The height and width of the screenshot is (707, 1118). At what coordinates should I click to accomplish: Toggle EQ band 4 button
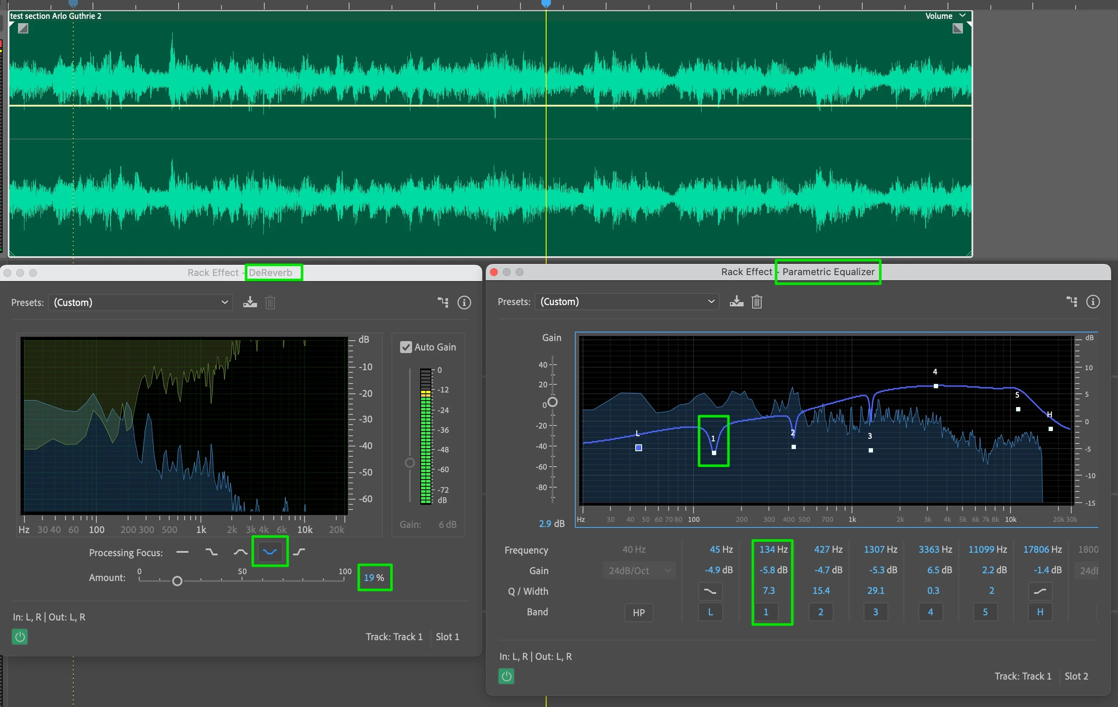(x=930, y=612)
